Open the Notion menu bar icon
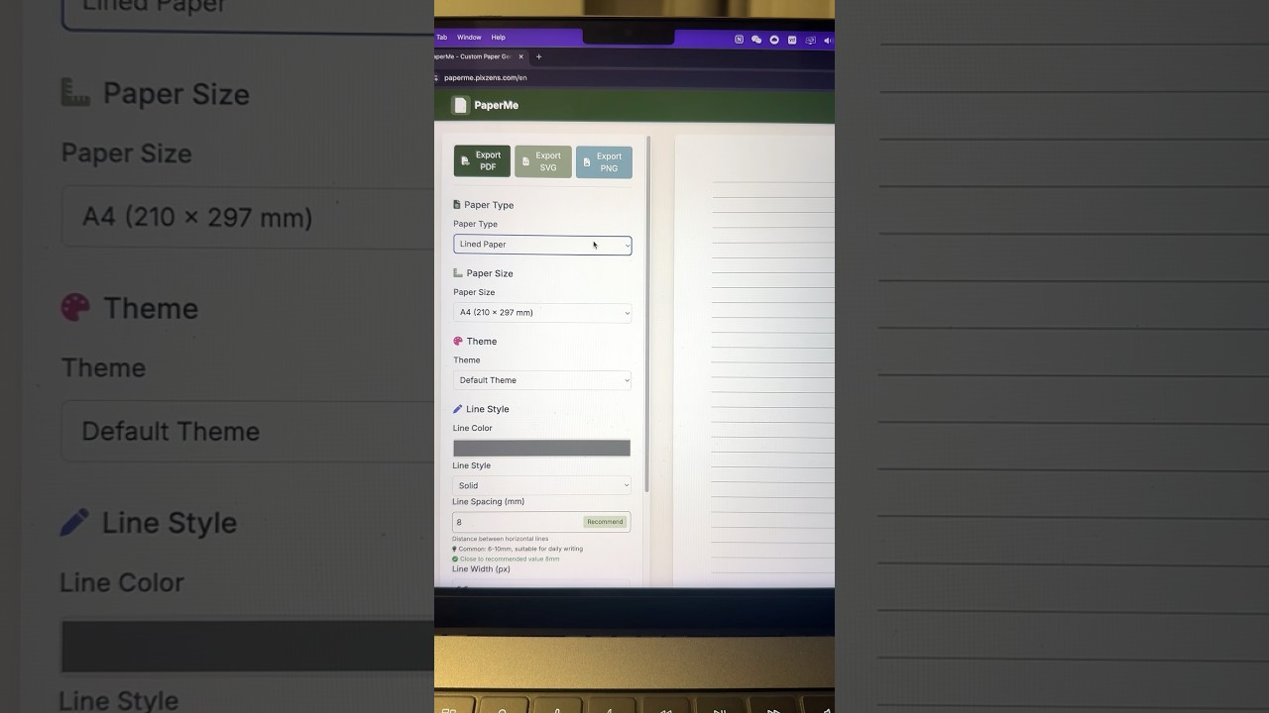 pyautogui.click(x=739, y=40)
